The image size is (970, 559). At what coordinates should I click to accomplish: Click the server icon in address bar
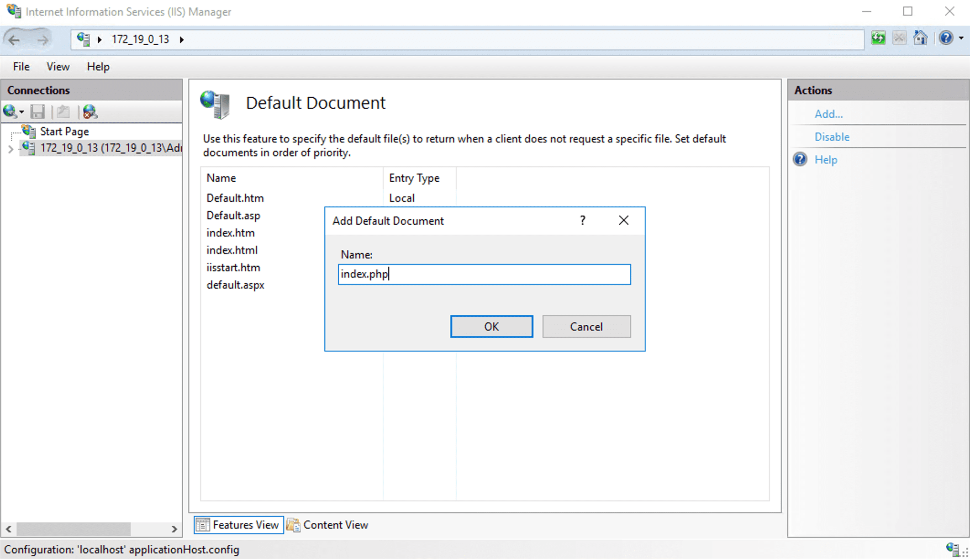pyautogui.click(x=83, y=39)
